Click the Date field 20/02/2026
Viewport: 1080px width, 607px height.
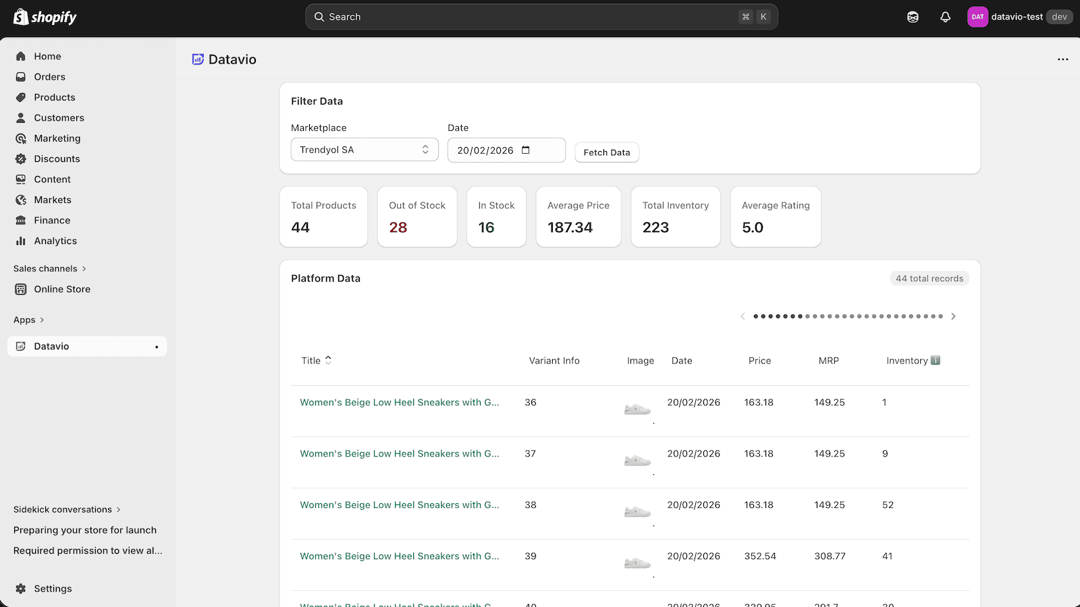click(506, 150)
